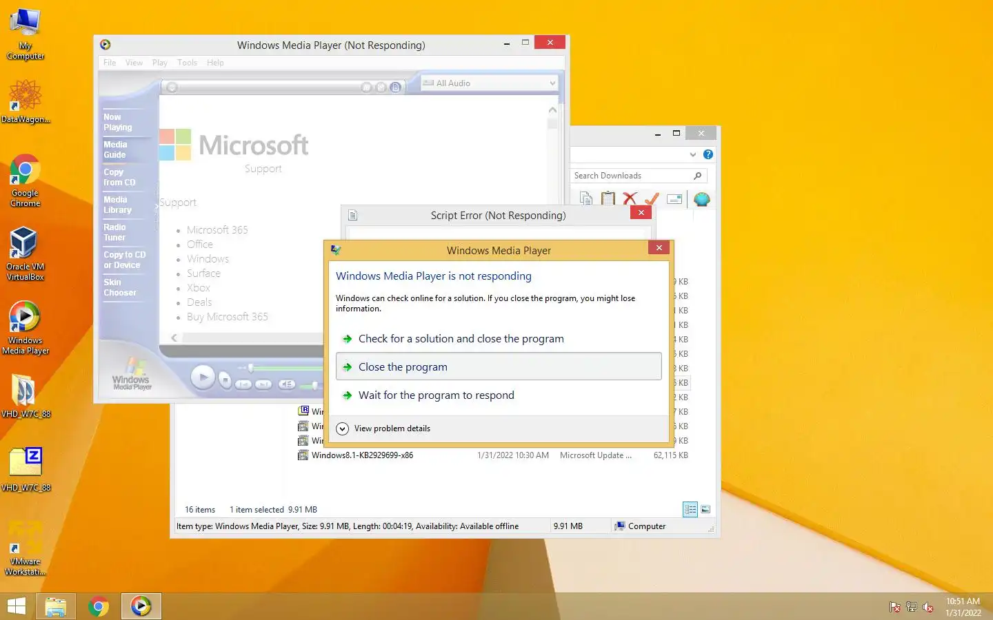Open the VHD_W7C_88 folder with blue Z icon
Viewport: 993px width, 620px height.
[26, 469]
